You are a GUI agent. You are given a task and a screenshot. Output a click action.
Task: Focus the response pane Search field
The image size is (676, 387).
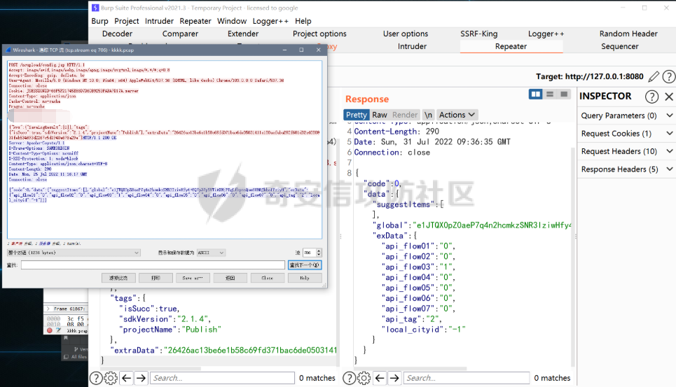[x=467, y=378]
